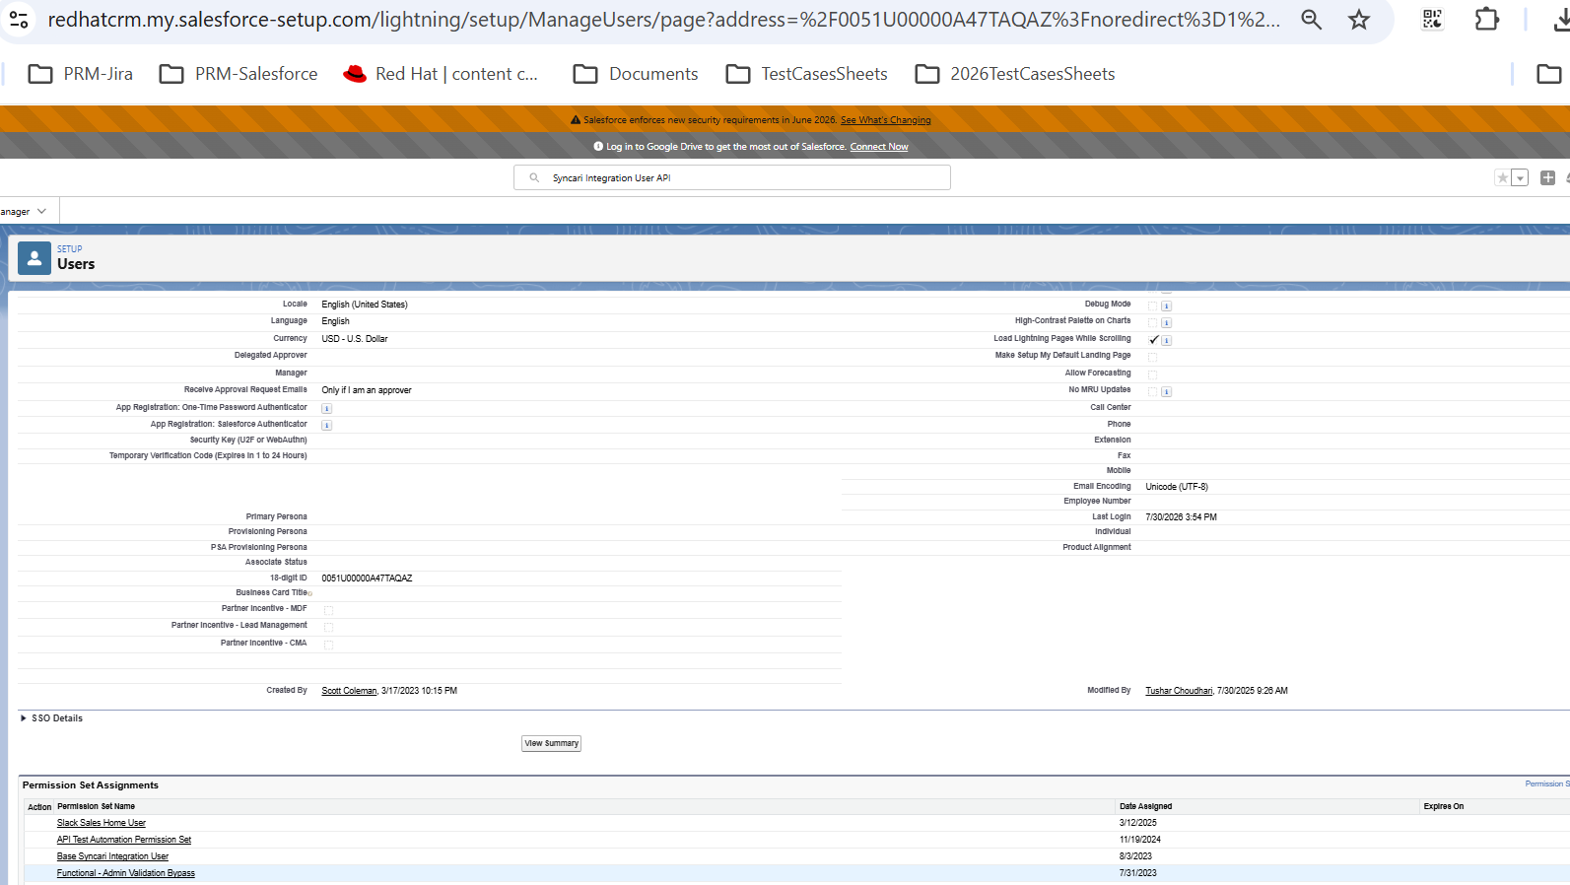
Task: Bookmark this page with the star icon
Action: [x=1359, y=20]
